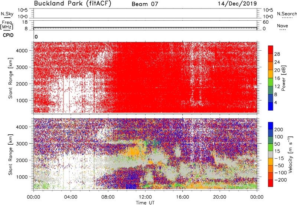Click the 'N.Search' legend label
The width and height of the screenshot is (297, 205).
coord(287,14)
